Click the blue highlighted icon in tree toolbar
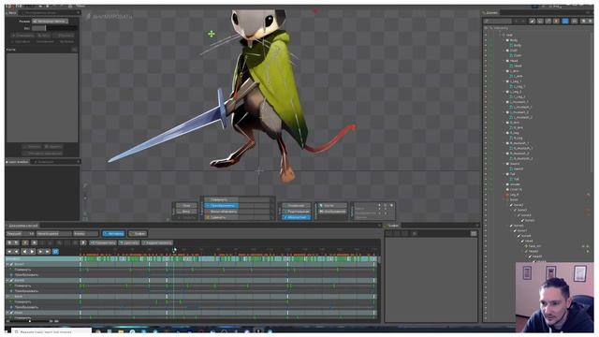This screenshot has width=599, height=337. click(565, 21)
